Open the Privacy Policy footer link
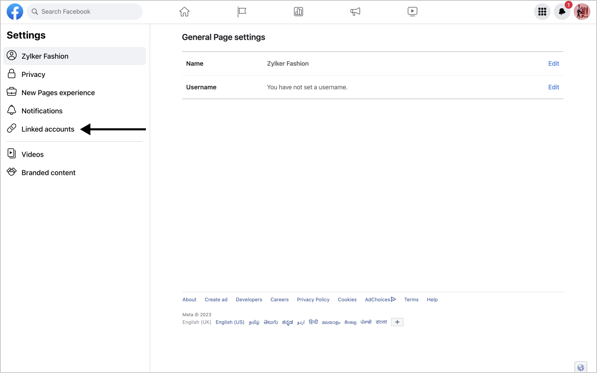This screenshot has height=373, width=597. [313, 300]
